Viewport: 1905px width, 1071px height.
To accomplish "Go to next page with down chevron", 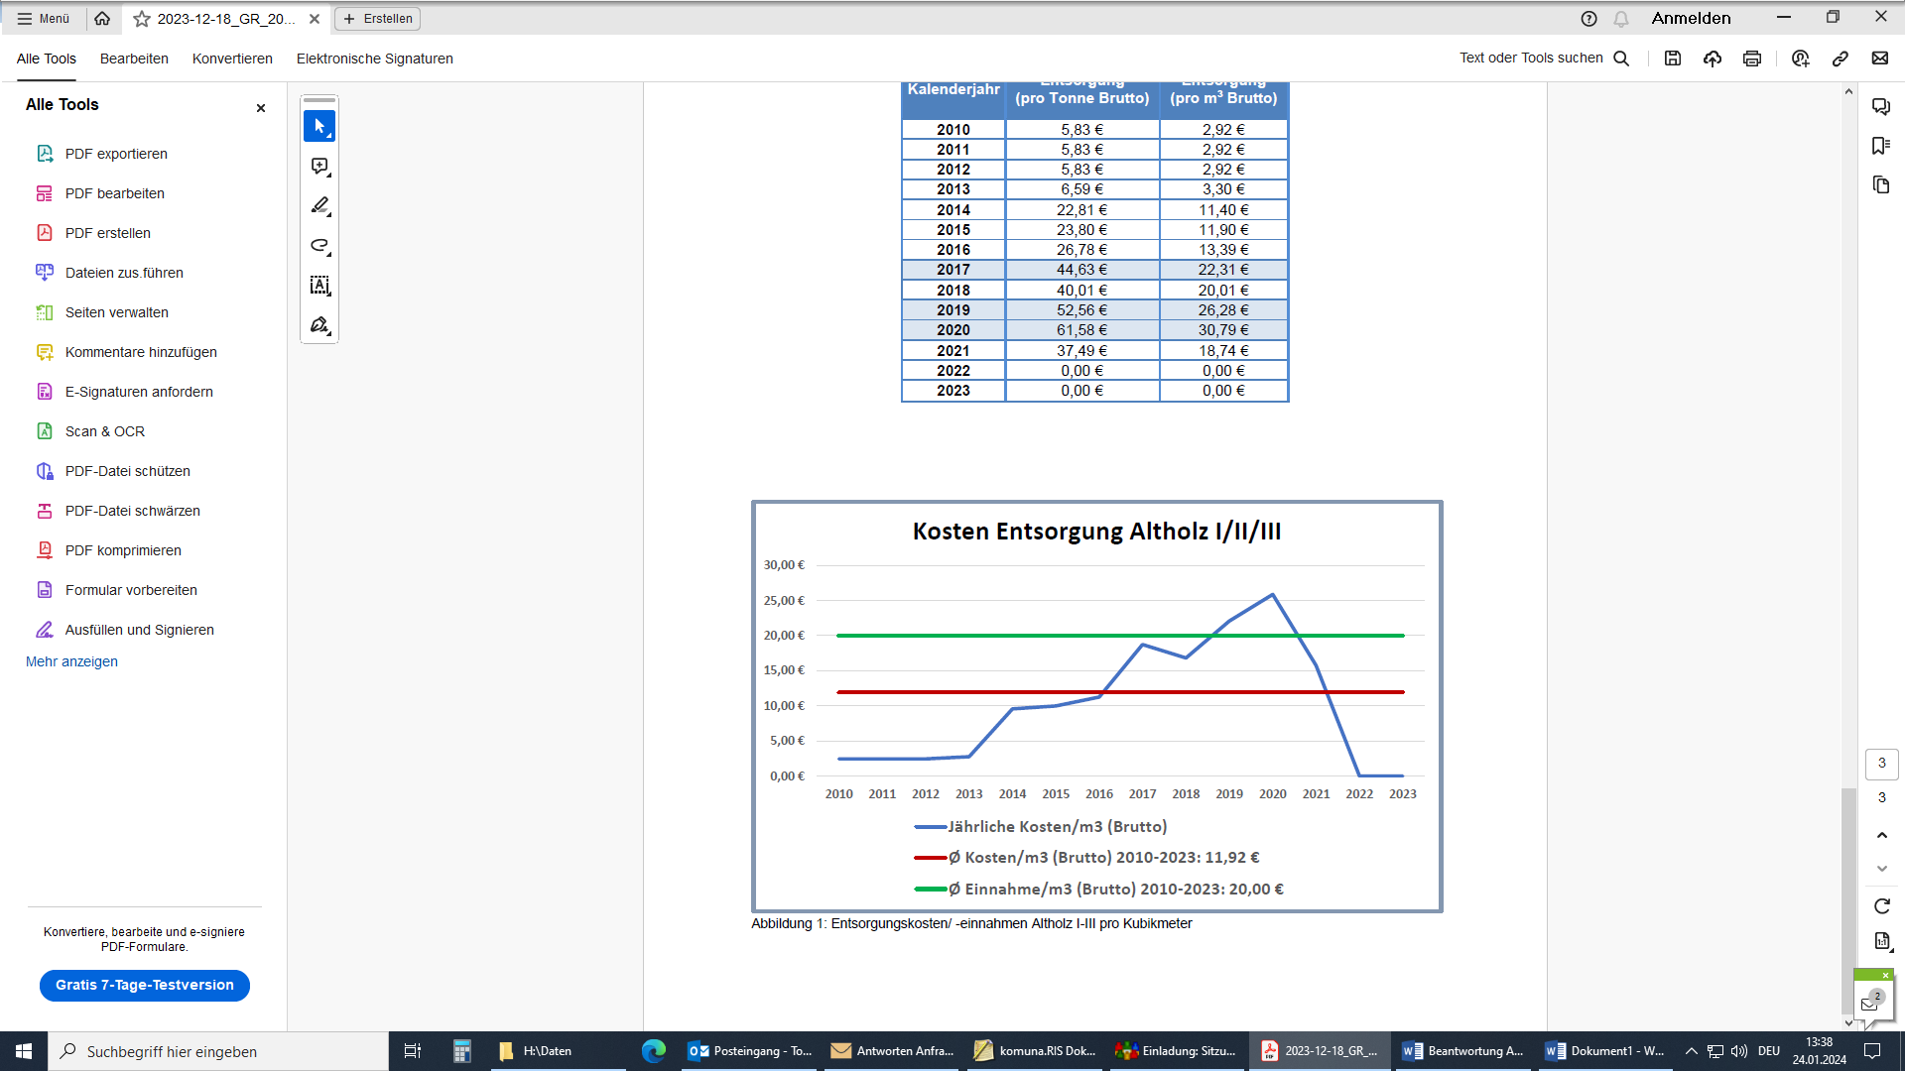I will [x=1882, y=869].
